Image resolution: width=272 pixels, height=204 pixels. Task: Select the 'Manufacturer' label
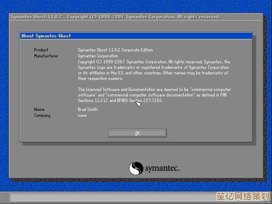point(46,56)
